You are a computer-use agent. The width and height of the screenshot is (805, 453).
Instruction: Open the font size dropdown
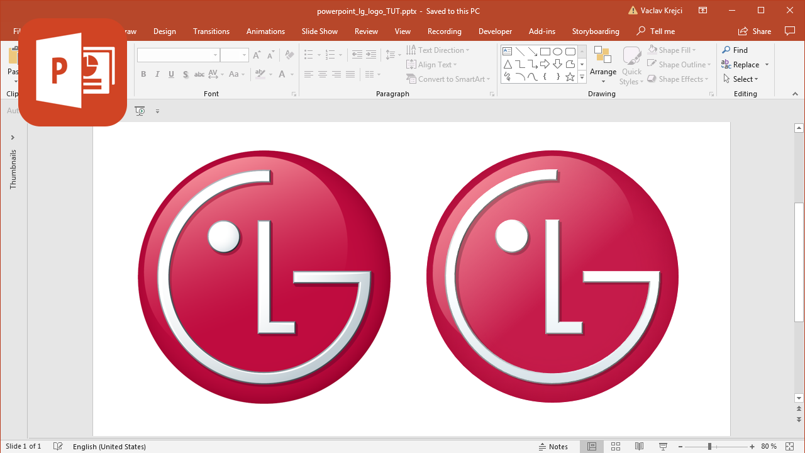[245, 55]
